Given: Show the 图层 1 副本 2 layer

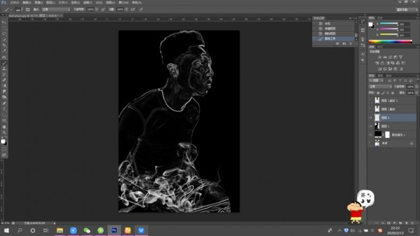Looking at the screenshot, I should pyautogui.click(x=371, y=101).
